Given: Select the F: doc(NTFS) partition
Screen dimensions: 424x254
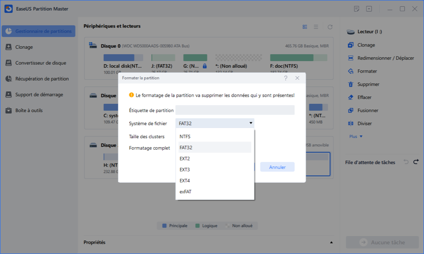Looking at the screenshot, I should 298,58.
